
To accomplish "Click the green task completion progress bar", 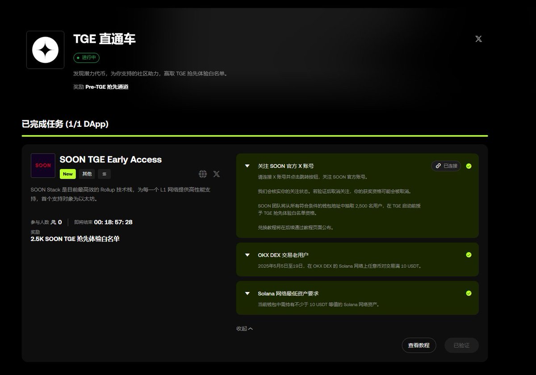I will pyautogui.click(x=255, y=136).
